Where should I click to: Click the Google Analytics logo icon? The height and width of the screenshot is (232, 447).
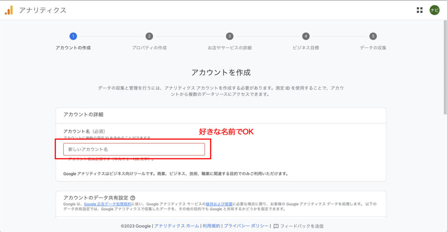pos(9,10)
